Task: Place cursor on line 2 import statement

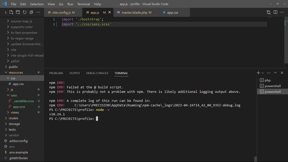Action: point(86,24)
